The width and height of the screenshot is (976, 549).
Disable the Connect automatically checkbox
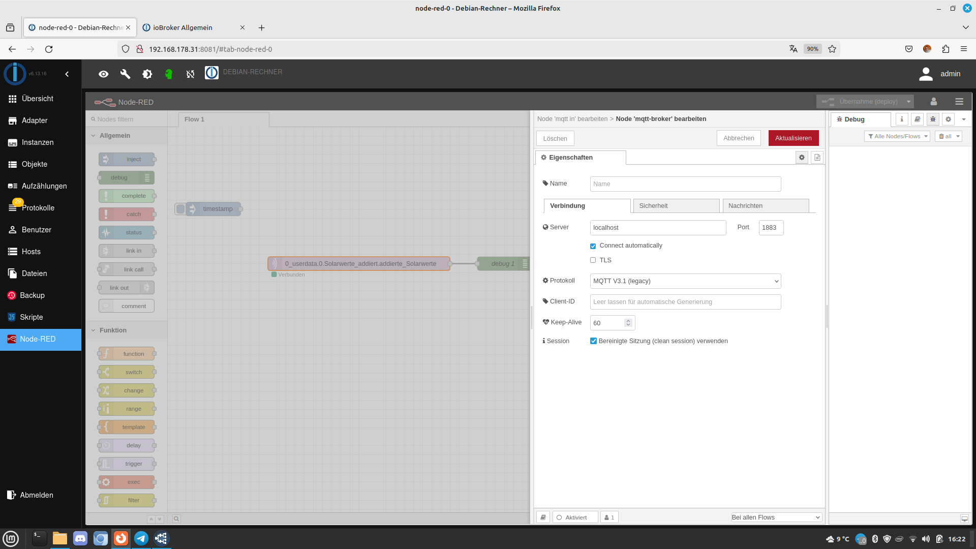coord(593,246)
